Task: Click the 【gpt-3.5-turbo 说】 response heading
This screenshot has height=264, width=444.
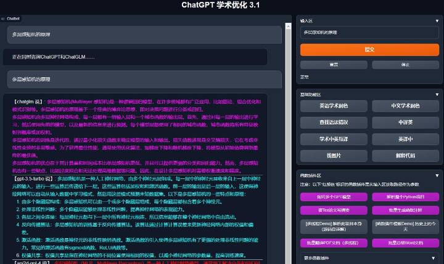Action: (34, 178)
